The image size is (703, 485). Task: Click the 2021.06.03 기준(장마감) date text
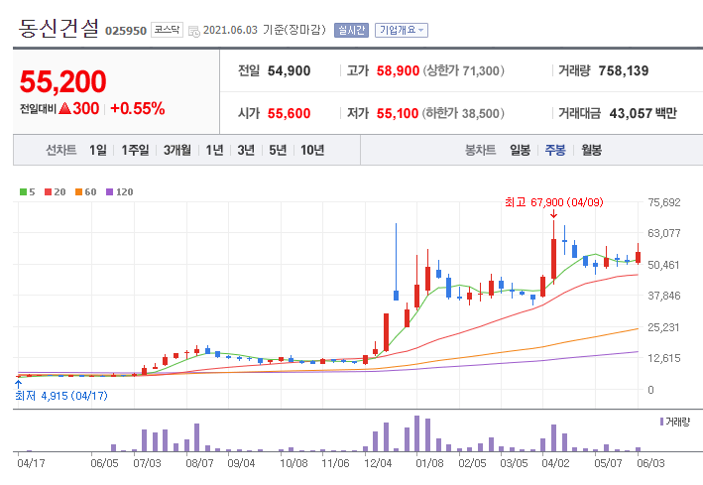click(x=265, y=30)
